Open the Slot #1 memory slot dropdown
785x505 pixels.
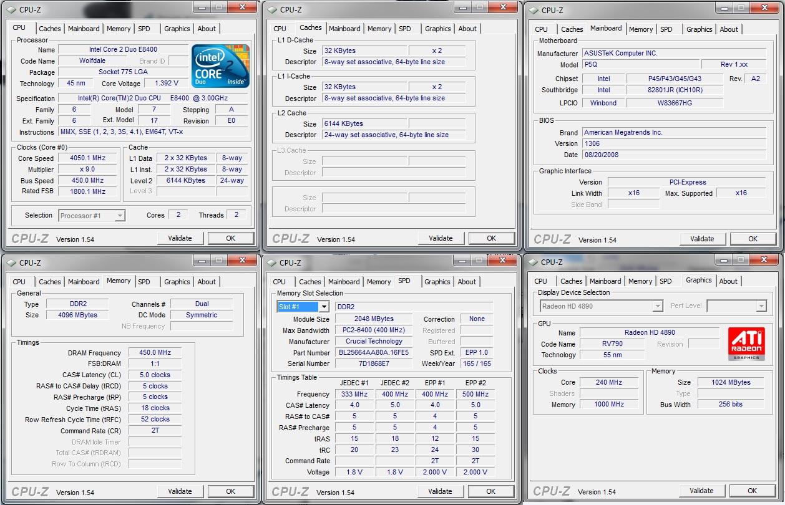(x=323, y=307)
